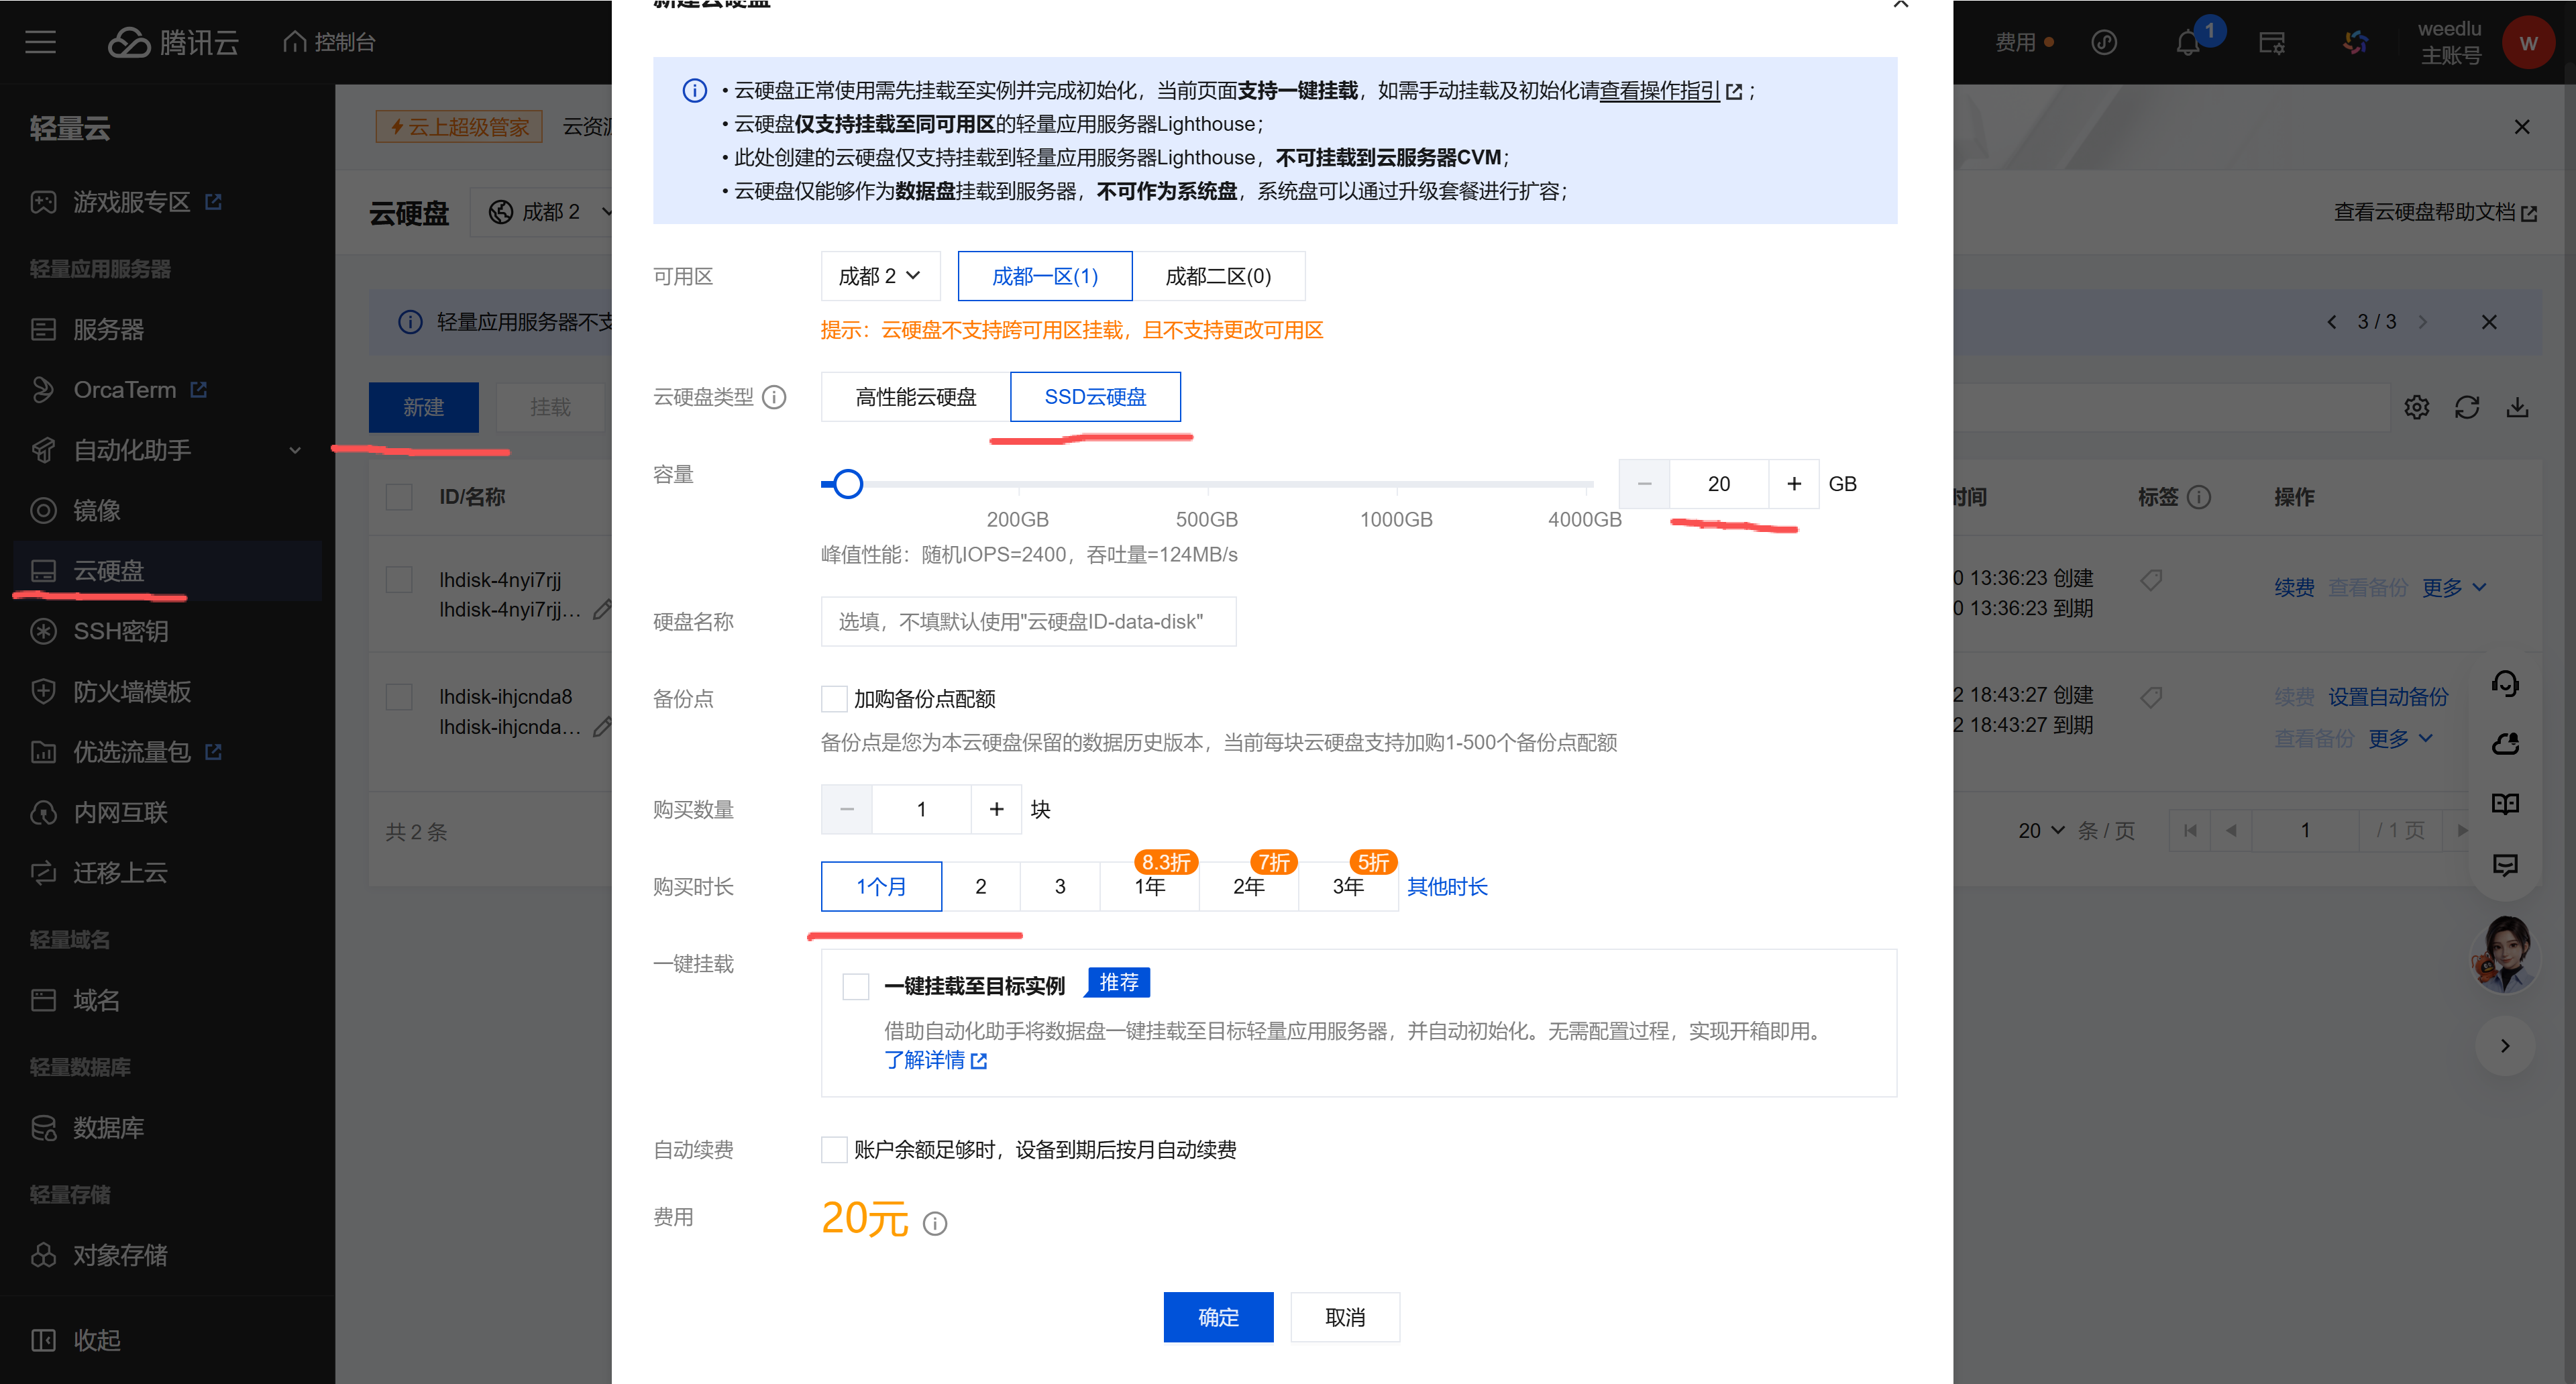Select 3年 purchase duration
The width and height of the screenshot is (2576, 1384).
tap(1348, 887)
